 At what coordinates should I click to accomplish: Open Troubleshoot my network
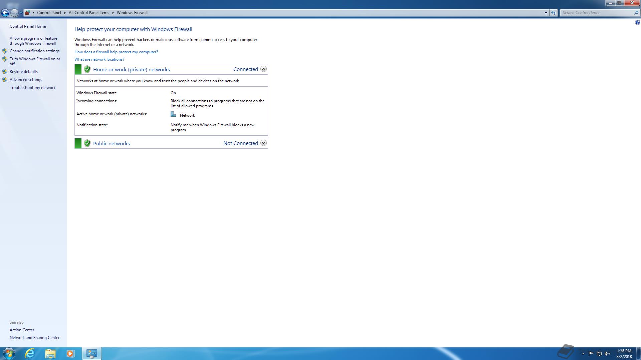(x=32, y=88)
